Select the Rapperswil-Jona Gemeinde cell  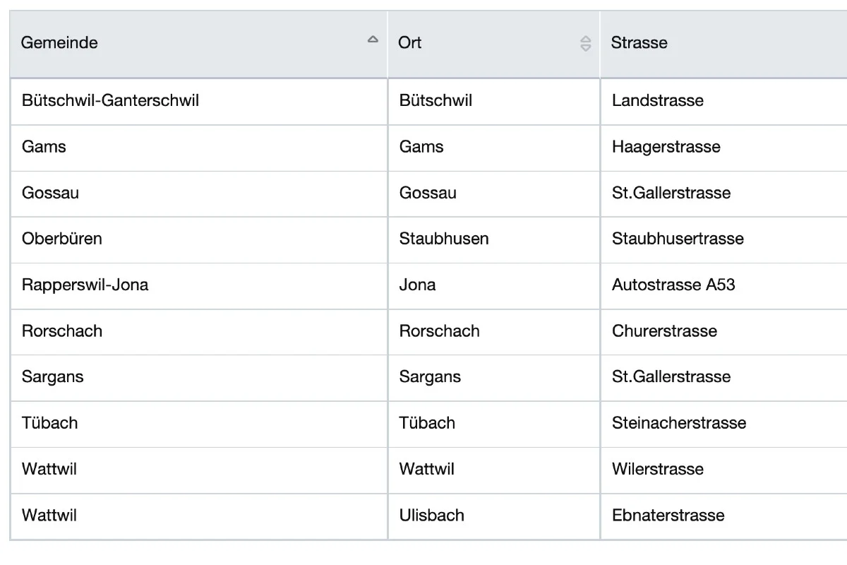(x=199, y=286)
